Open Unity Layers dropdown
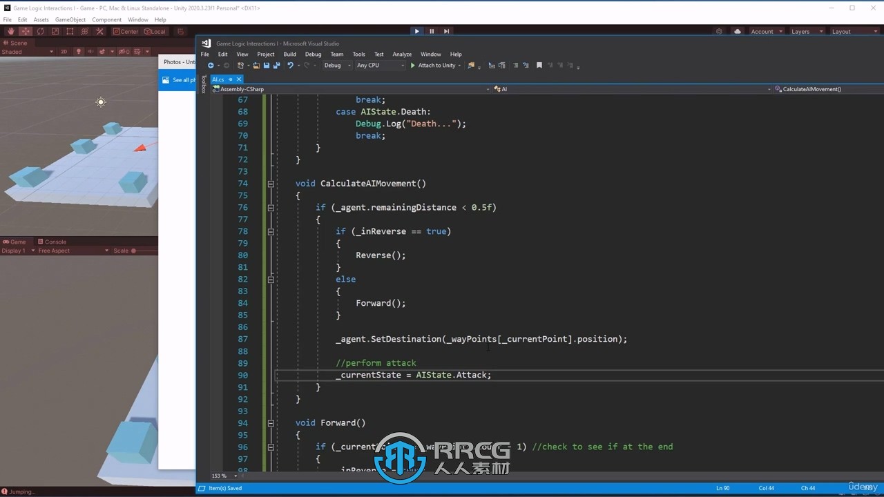 [807, 31]
